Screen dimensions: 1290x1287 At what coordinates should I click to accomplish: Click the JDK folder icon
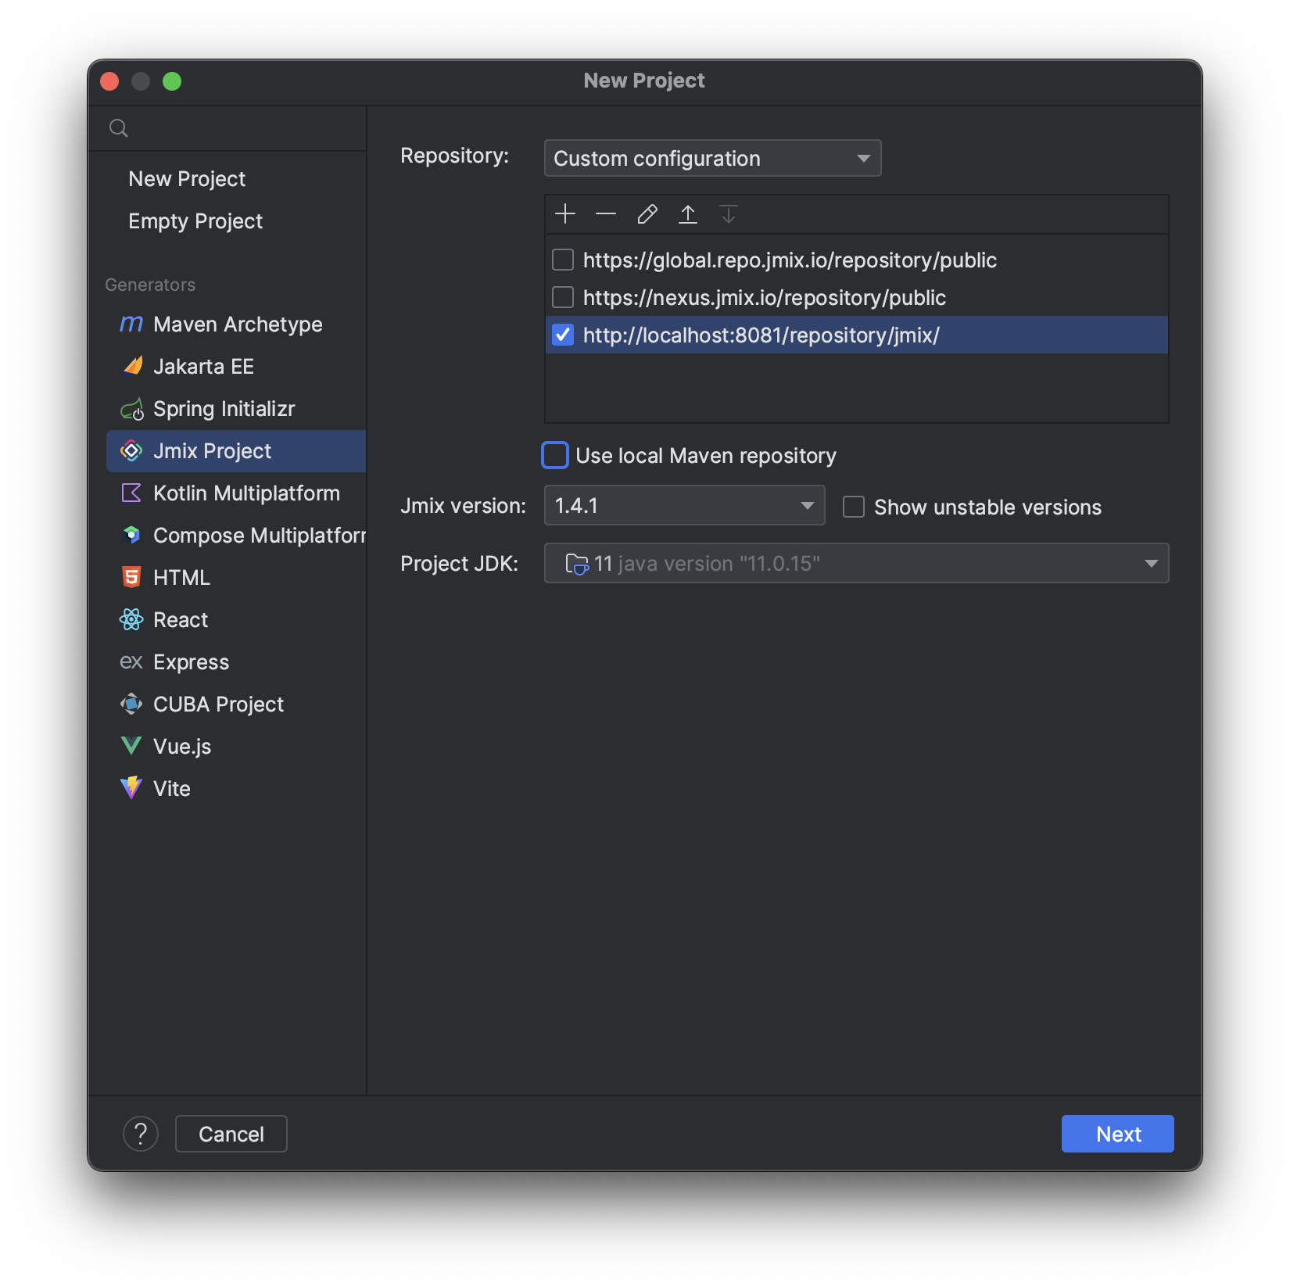click(576, 564)
